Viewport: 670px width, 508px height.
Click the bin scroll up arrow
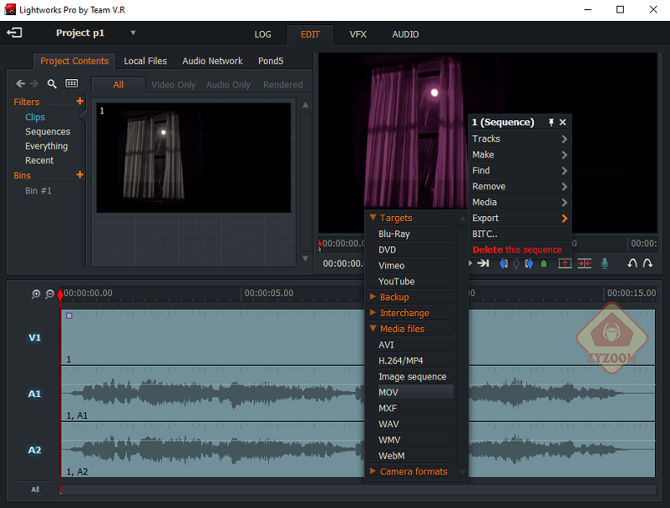coord(305,105)
